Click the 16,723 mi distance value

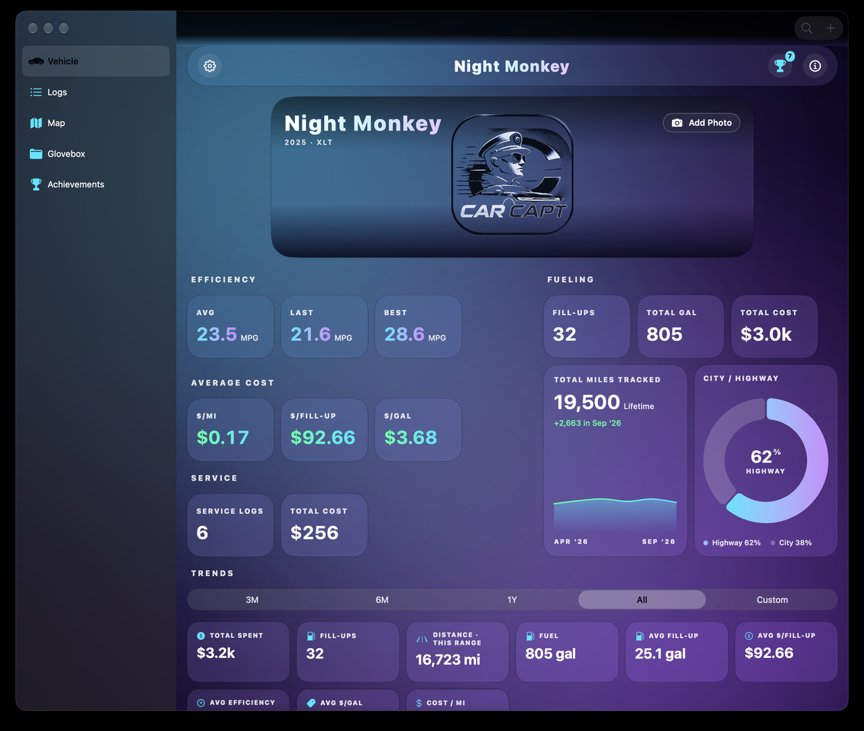(448, 660)
